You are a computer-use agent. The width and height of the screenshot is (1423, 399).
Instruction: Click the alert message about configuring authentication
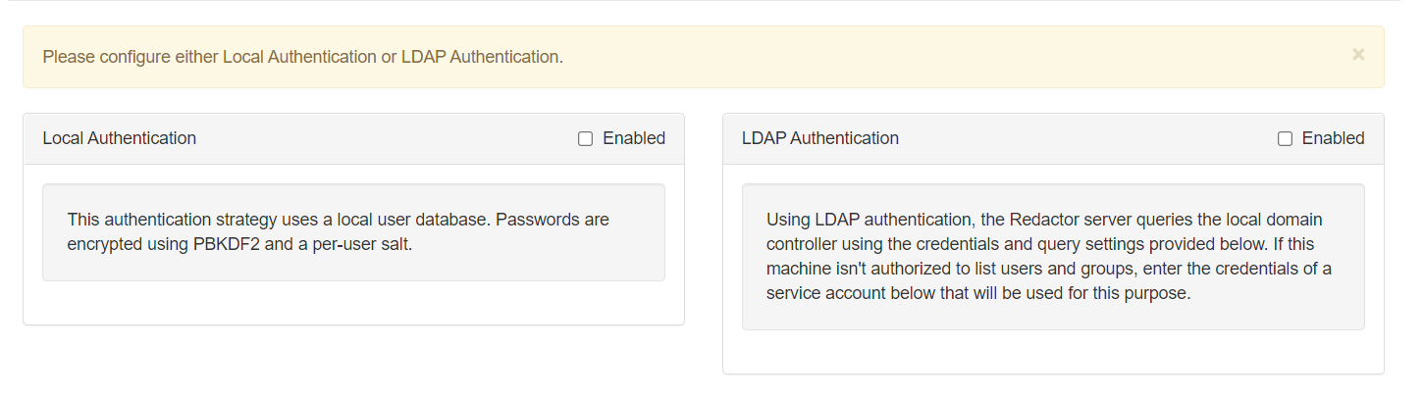303,57
